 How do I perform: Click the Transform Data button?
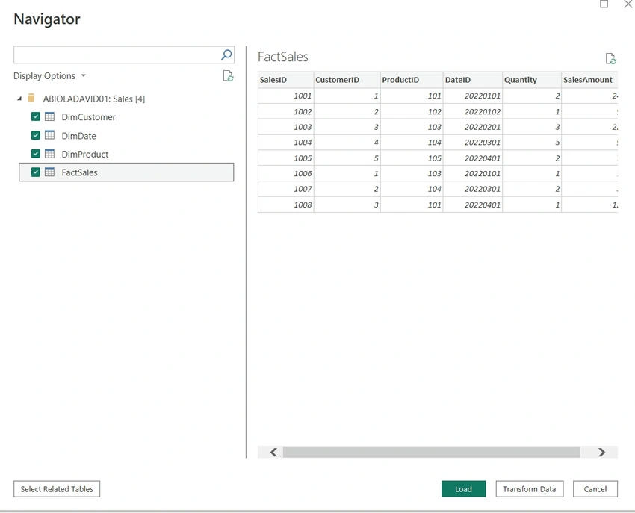pyautogui.click(x=530, y=488)
